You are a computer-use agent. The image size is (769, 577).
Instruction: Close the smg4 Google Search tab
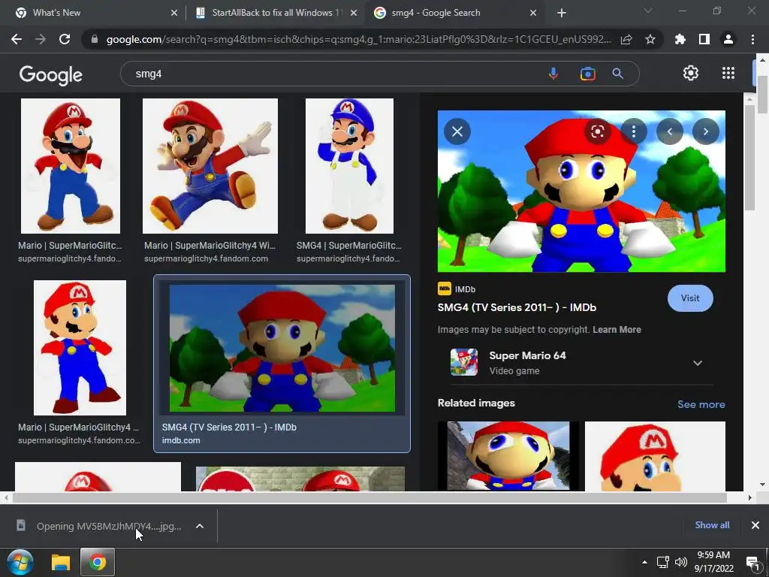click(x=533, y=14)
